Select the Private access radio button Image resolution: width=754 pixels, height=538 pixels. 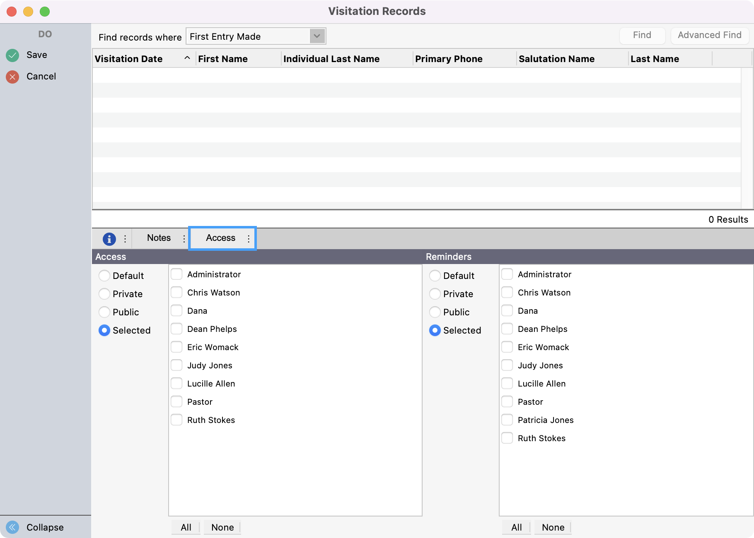(104, 294)
